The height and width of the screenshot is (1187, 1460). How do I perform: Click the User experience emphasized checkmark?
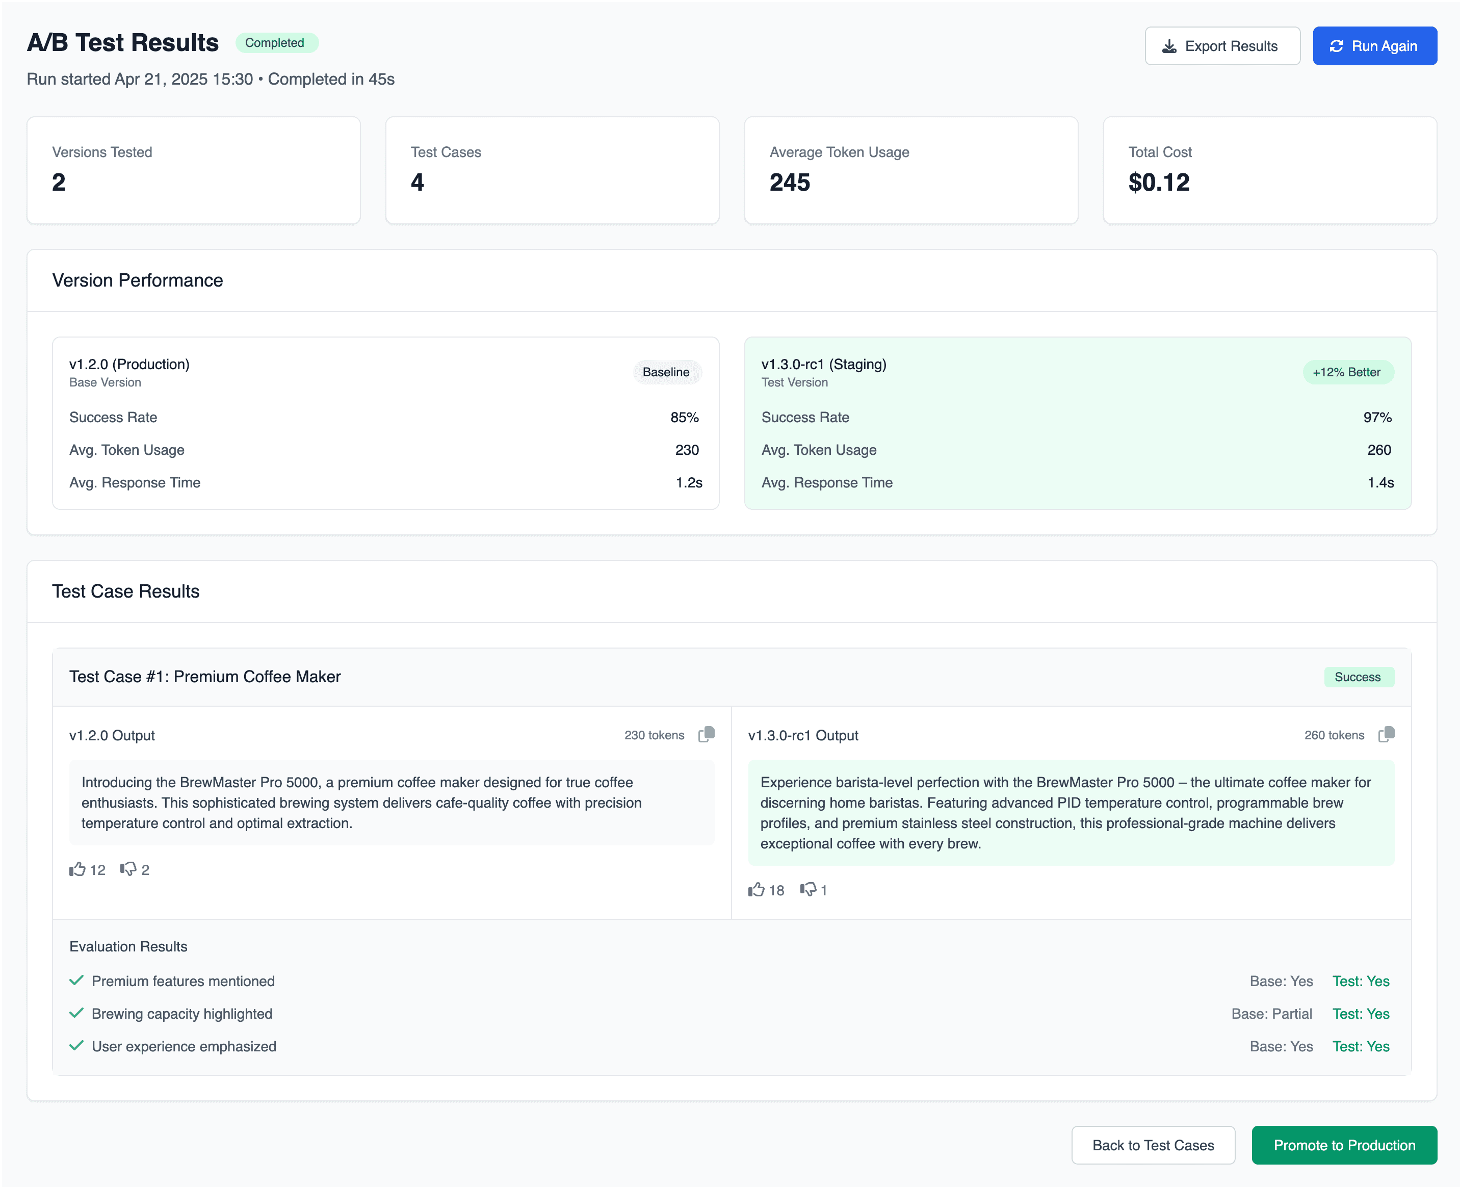pos(76,1045)
